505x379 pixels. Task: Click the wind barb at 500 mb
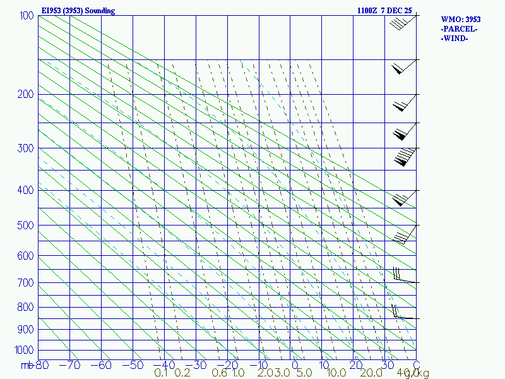click(x=405, y=234)
